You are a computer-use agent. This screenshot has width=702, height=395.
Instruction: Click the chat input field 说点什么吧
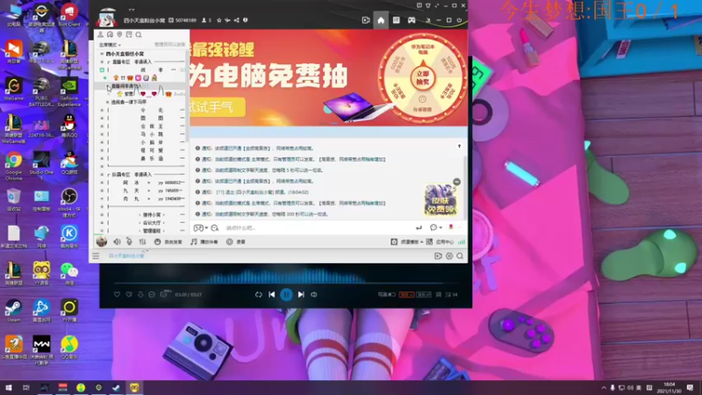318,228
